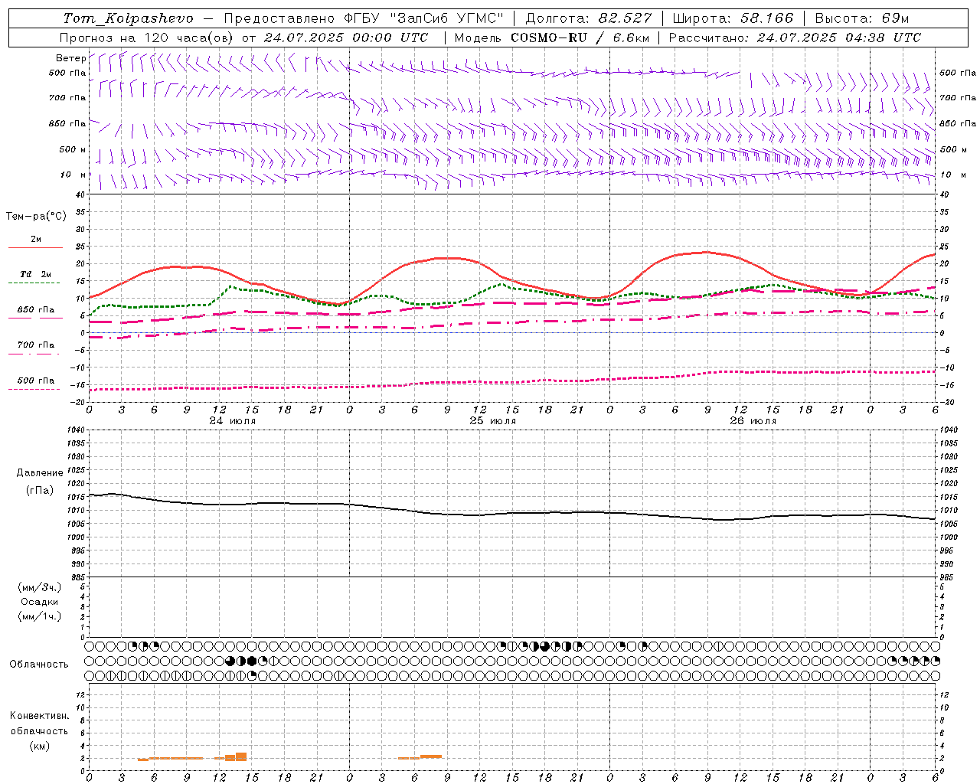Click the (мм/1ч.) precipitation unit label
Screen dimensions: 980x784
tap(40, 616)
